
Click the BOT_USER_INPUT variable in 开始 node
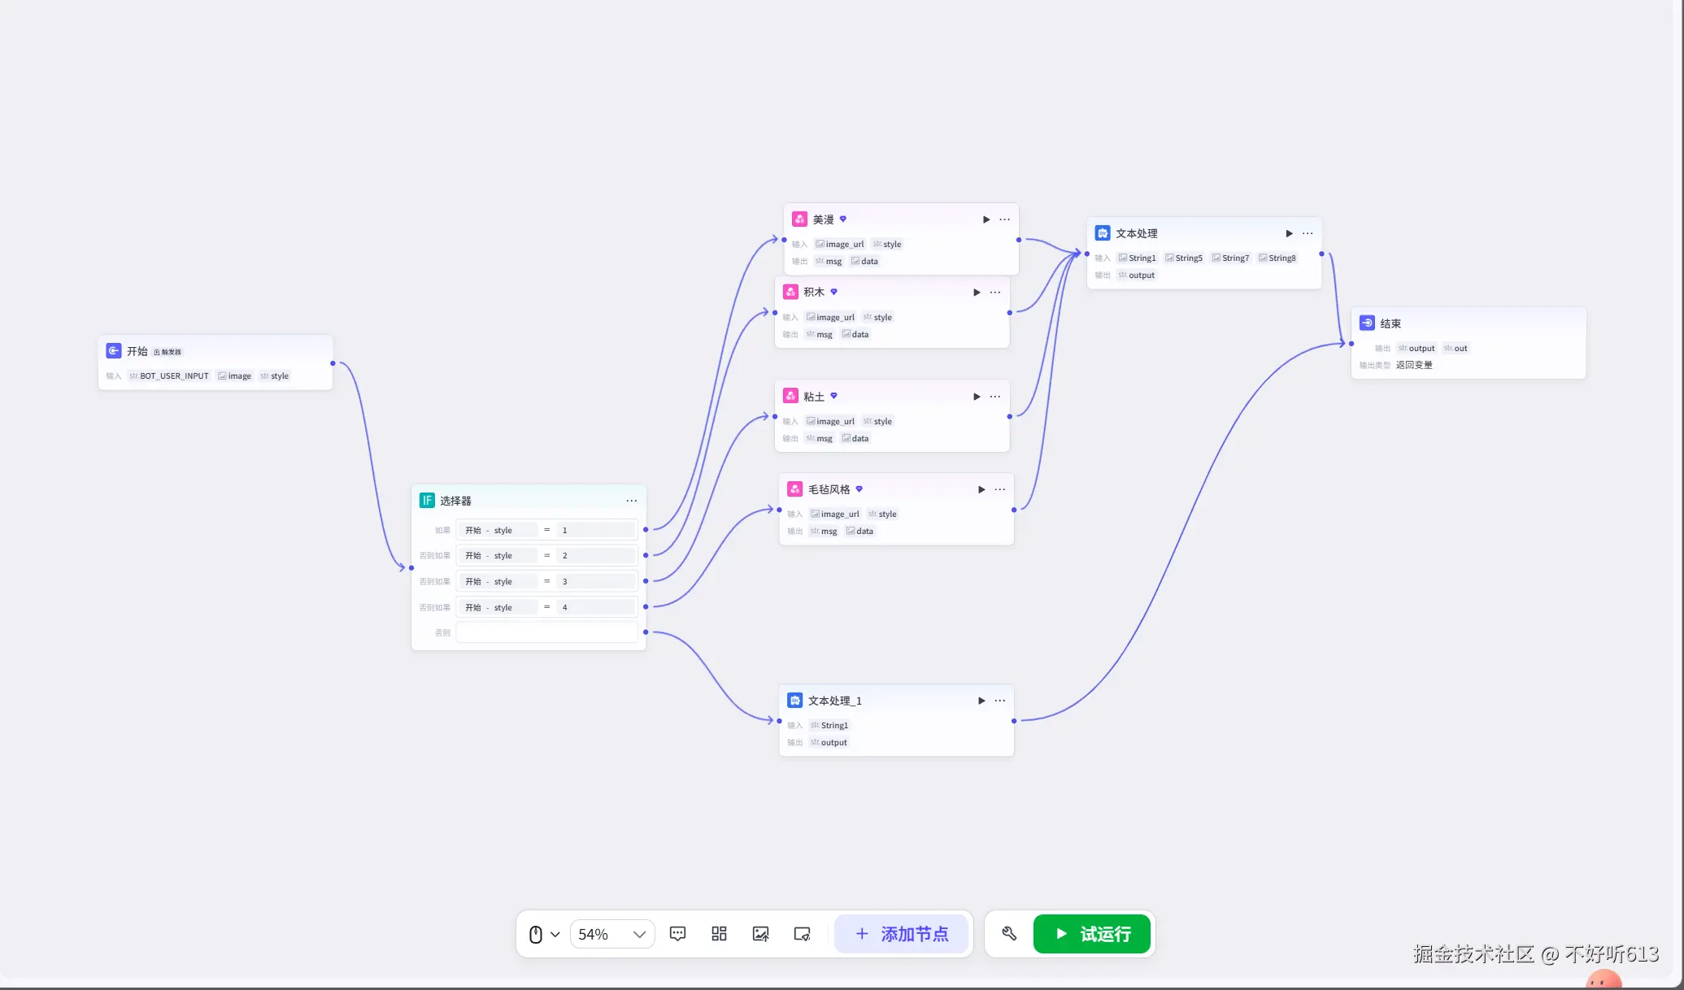(169, 376)
